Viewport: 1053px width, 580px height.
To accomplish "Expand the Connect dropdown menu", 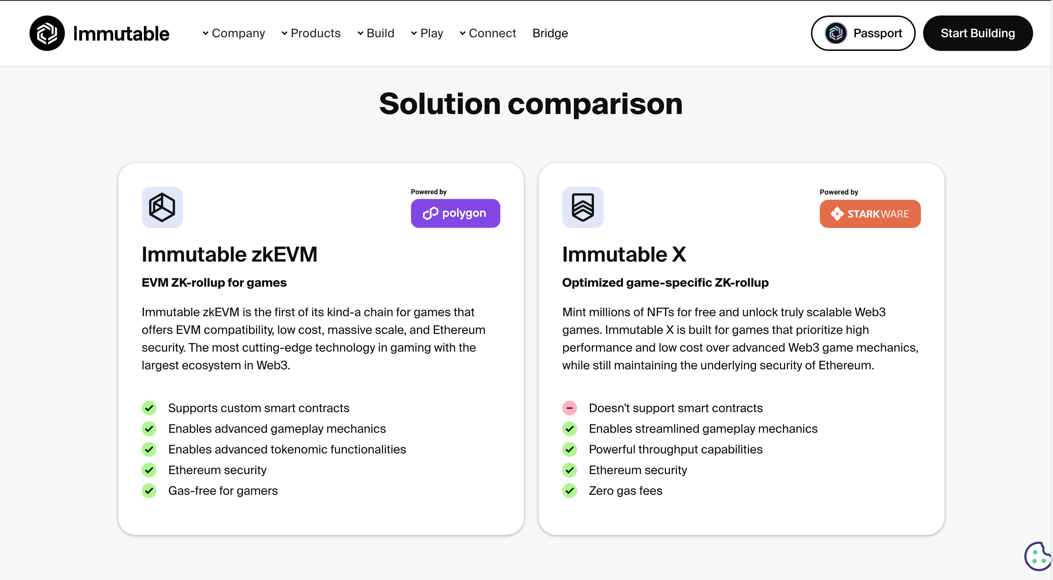I will (487, 33).
